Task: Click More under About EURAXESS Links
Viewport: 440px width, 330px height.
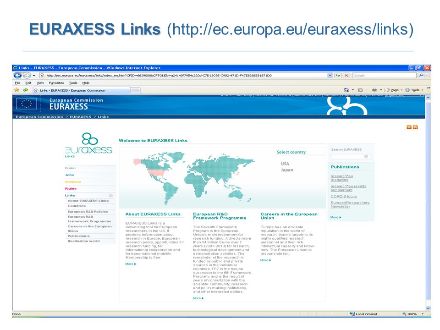Action: (x=131, y=264)
